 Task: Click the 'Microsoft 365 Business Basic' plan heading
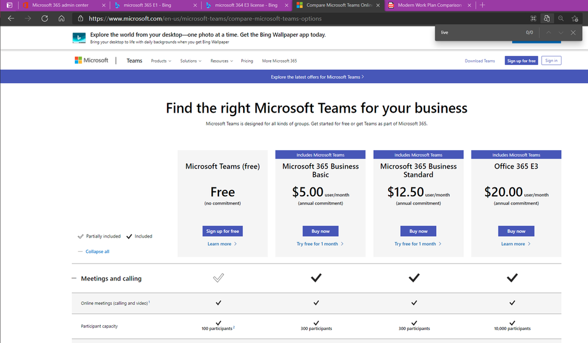[x=320, y=170]
